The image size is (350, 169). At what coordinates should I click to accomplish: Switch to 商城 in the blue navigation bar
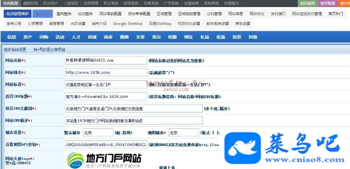pos(92,37)
